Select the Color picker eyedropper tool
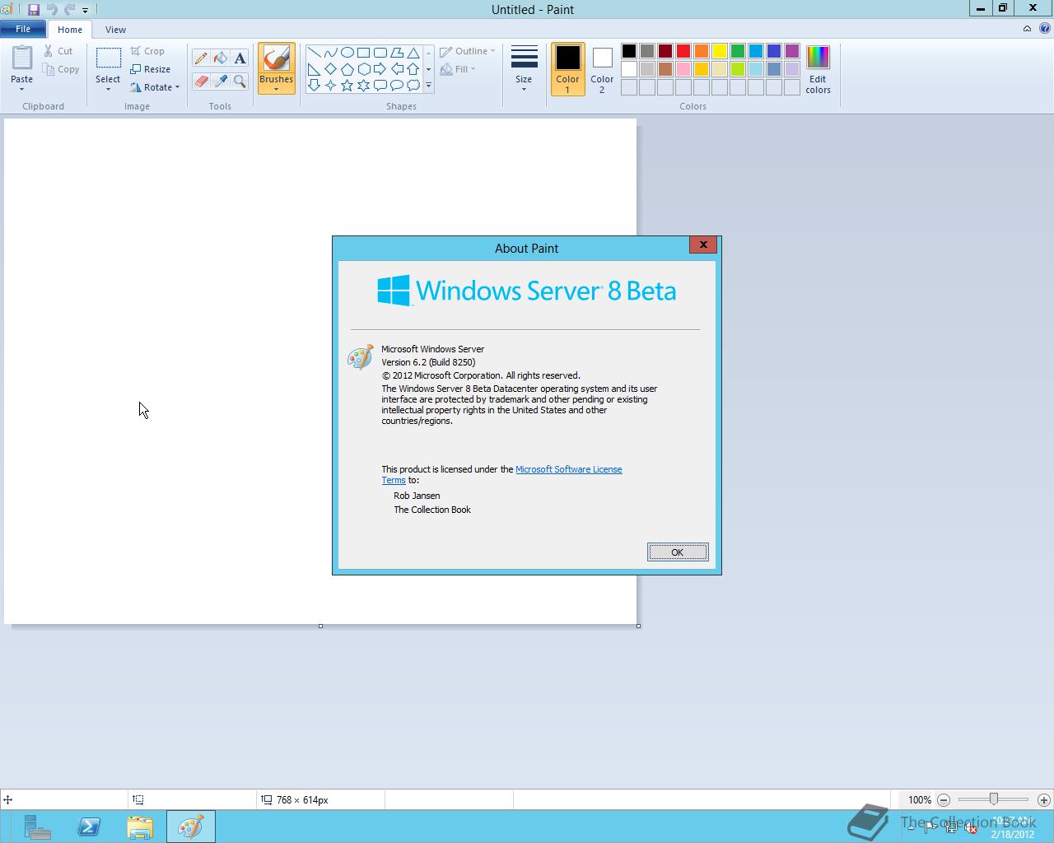Viewport: 1054px width, 843px height. [x=220, y=81]
